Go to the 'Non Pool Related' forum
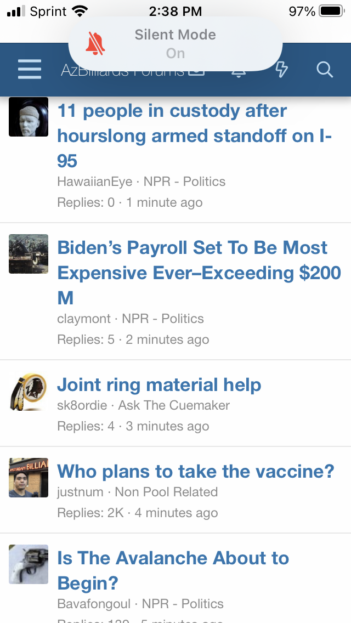The width and height of the screenshot is (351, 623). 166,492
